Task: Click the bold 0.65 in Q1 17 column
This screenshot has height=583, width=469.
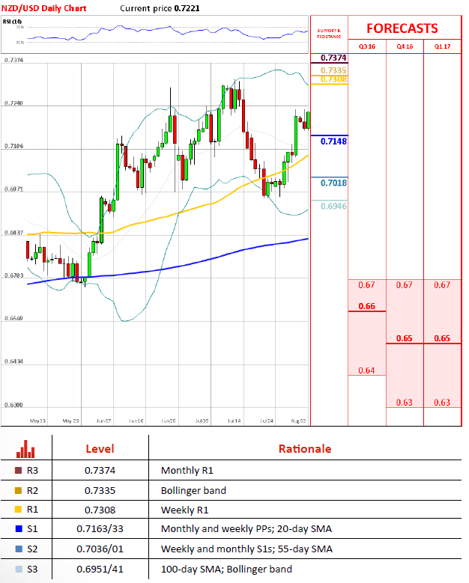Action: point(442,338)
